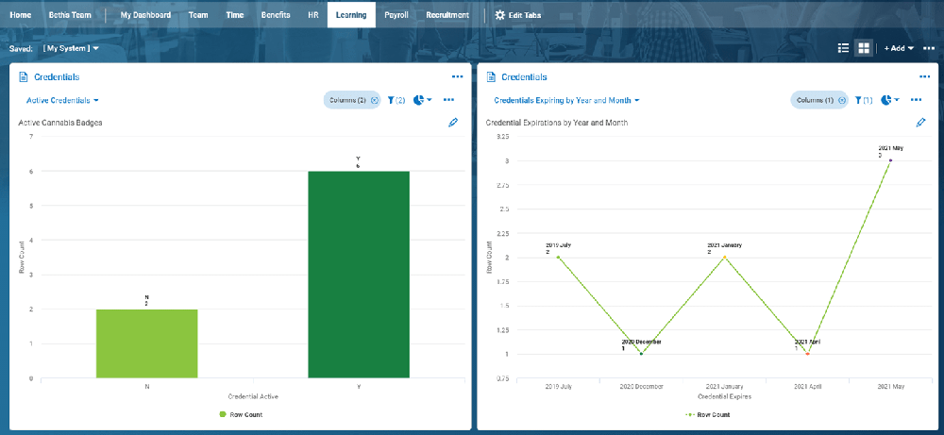Screen dimensions: 944x435
Task: Click Credential Expirations by Year and Month title
Action: (557, 123)
